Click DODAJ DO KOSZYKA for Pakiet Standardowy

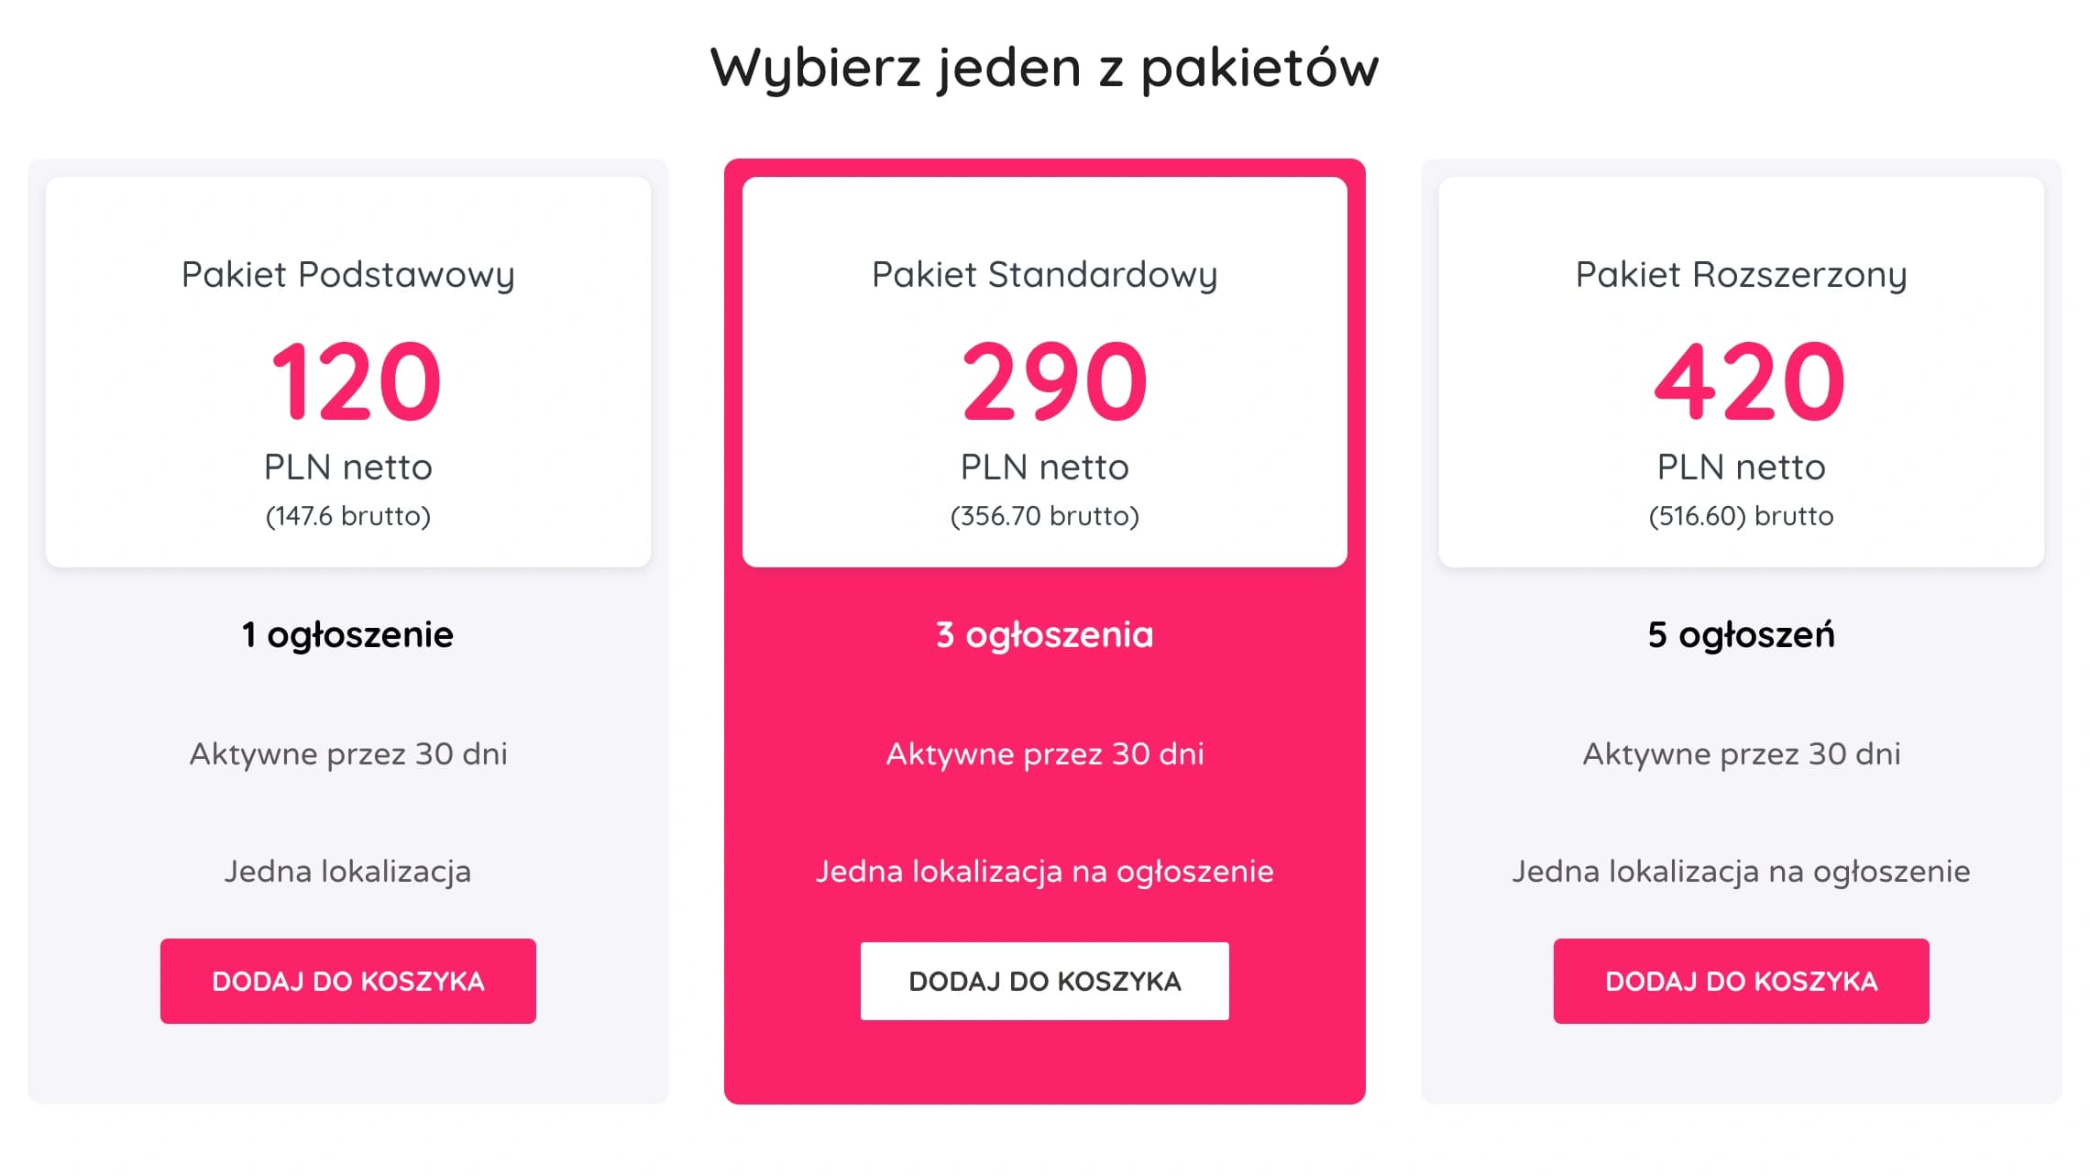(1044, 980)
